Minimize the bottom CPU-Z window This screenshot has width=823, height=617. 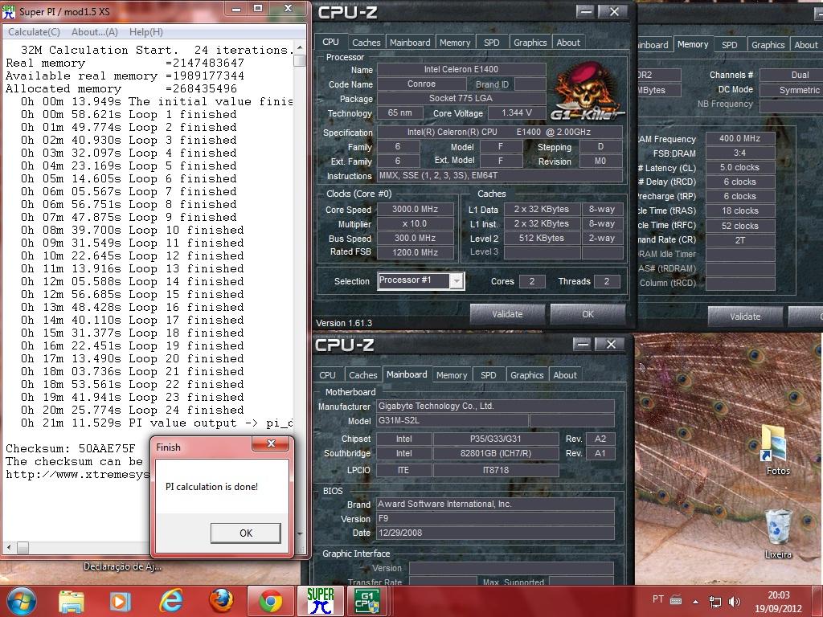point(582,344)
